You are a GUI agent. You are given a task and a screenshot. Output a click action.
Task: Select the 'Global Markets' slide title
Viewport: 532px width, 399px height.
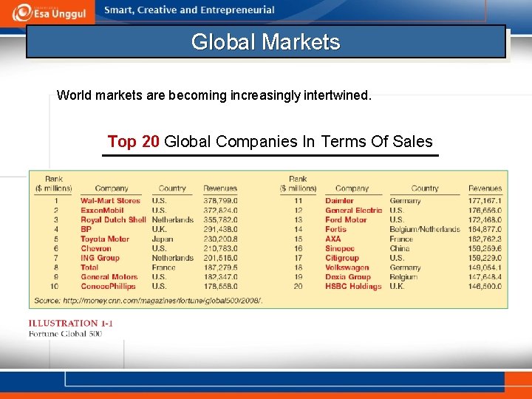point(266,41)
